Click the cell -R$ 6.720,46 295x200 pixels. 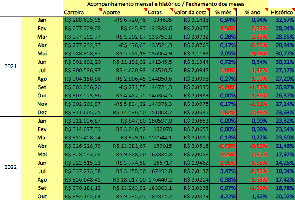coord(124,20)
